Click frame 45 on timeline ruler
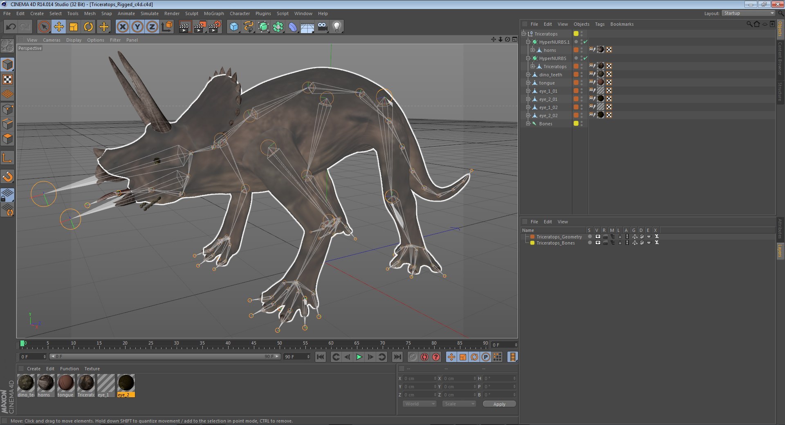The height and width of the screenshot is (425, 785). (253, 344)
